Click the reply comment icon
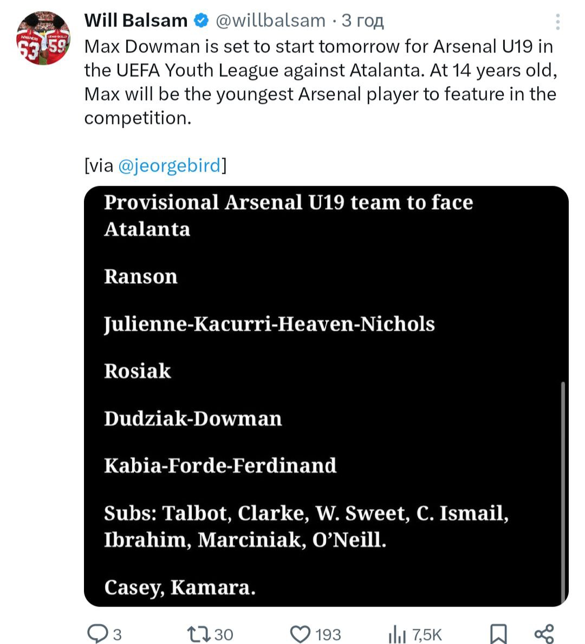This screenshot has width=585, height=644. (x=98, y=633)
